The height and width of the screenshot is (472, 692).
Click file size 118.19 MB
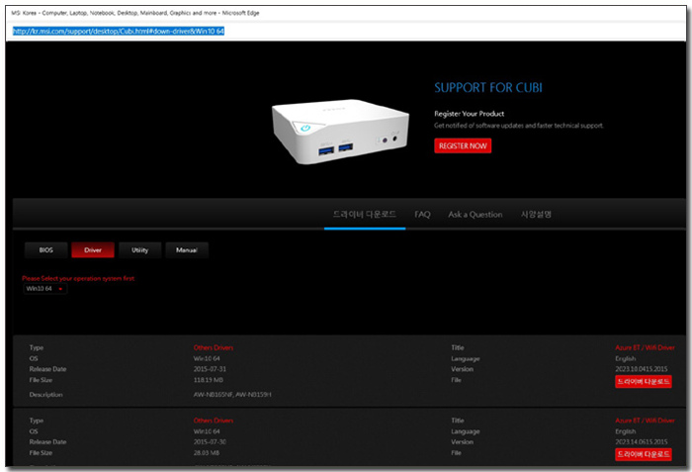click(208, 380)
